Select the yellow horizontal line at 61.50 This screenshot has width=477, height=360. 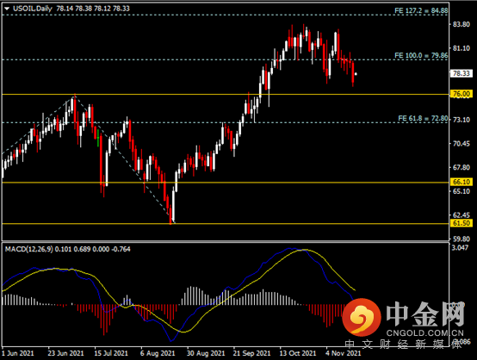click(225, 224)
